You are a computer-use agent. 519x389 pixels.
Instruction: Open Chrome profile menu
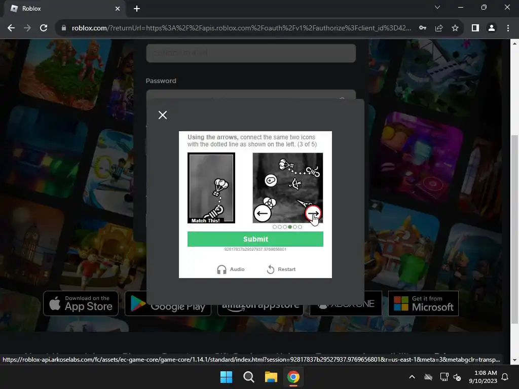tap(492, 28)
